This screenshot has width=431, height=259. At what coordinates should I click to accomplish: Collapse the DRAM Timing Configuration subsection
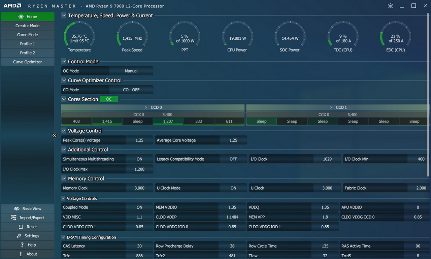(x=63, y=237)
